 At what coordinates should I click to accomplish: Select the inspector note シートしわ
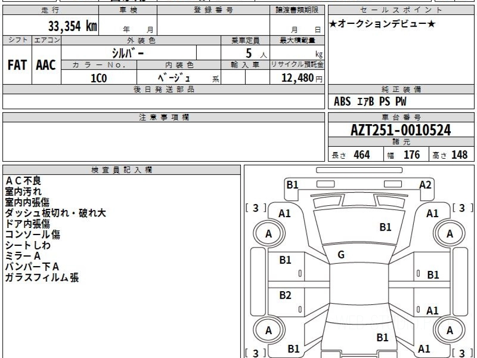click(x=28, y=245)
